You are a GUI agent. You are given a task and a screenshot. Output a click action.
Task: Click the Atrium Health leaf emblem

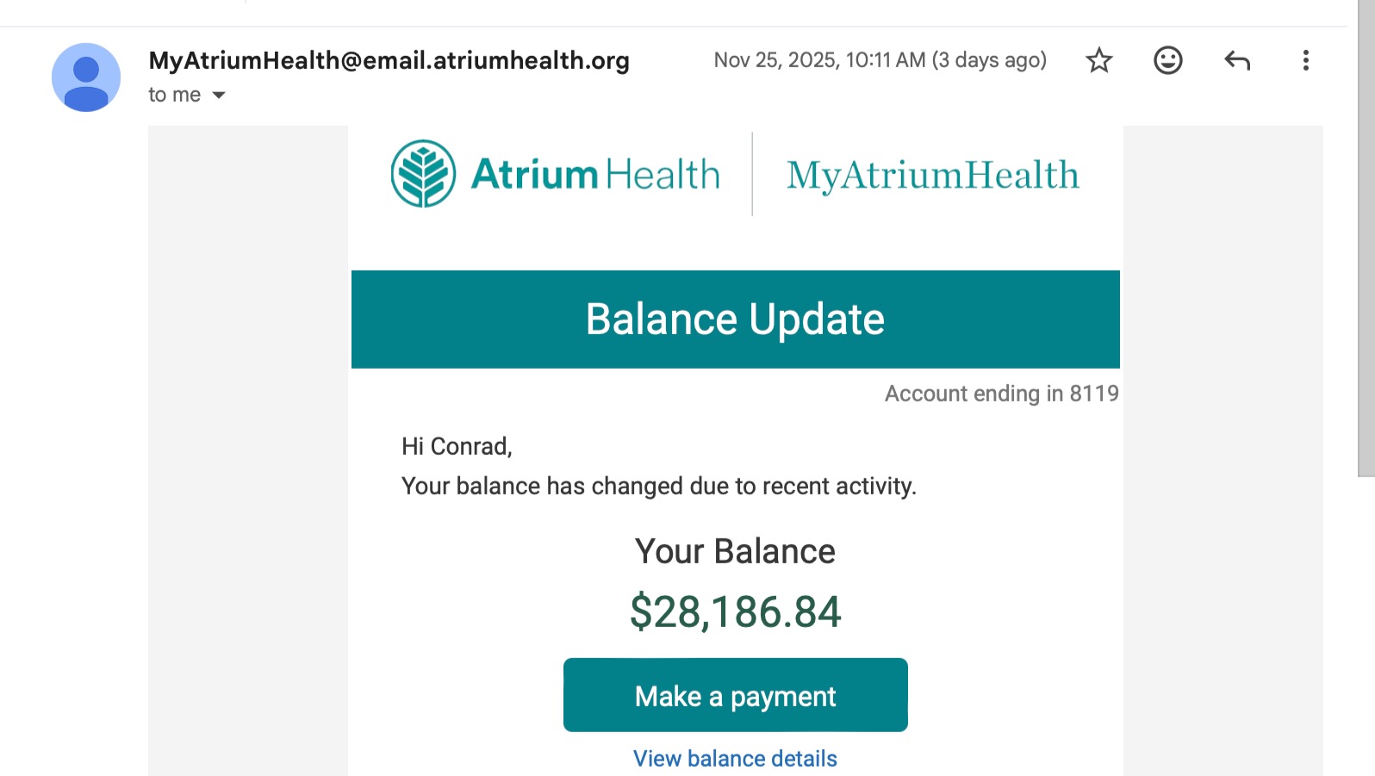tap(423, 174)
